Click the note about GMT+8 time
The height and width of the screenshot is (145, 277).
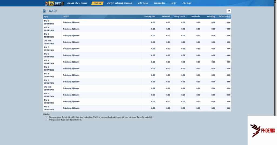point(65,120)
